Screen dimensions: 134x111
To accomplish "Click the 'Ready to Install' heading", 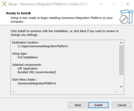I will pyautogui.click(x=18, y=13).
